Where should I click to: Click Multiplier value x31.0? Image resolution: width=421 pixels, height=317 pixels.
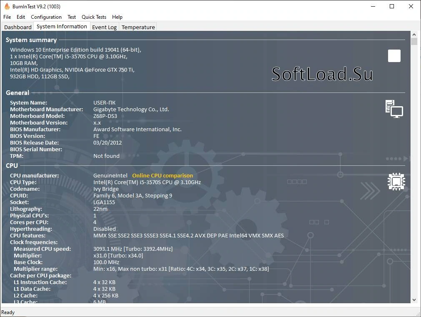coord(118,255)
